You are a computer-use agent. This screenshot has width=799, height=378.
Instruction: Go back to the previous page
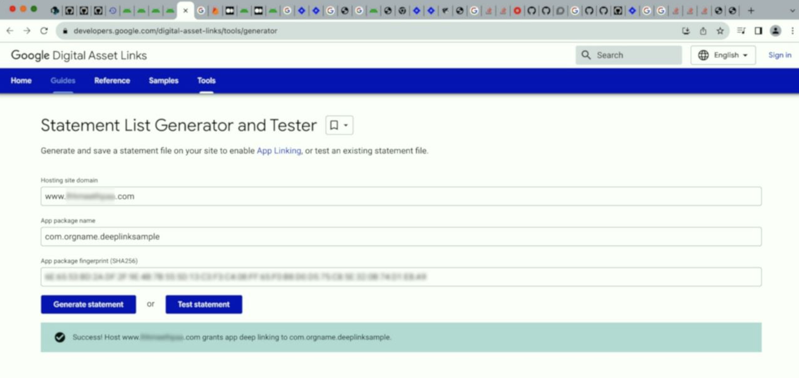10,31
